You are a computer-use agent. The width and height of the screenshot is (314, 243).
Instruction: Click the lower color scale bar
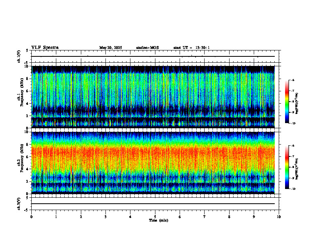click(287, 167)
